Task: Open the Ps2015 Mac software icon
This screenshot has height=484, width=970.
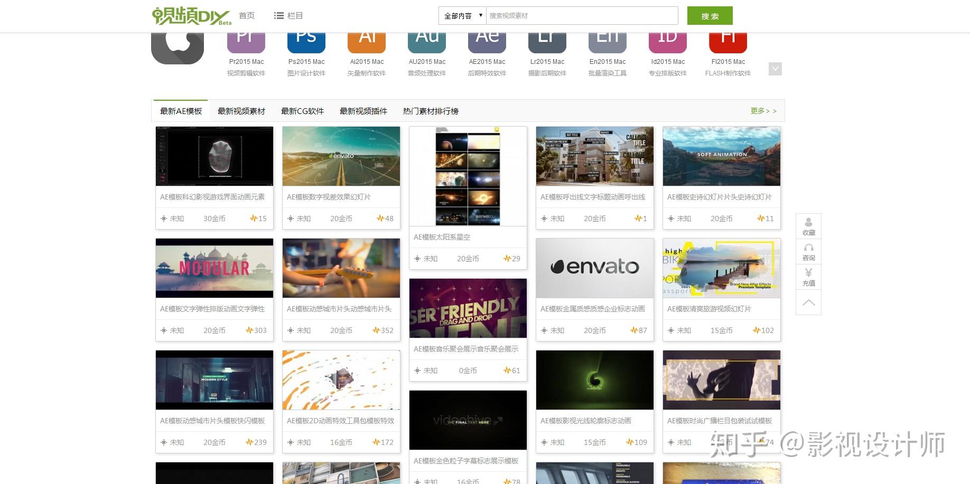Action: (x=306, y=42)
